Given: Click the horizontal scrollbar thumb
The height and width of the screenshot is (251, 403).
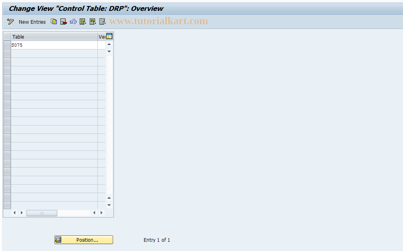Looking at the screenshot, I should (x=42, y=213).
